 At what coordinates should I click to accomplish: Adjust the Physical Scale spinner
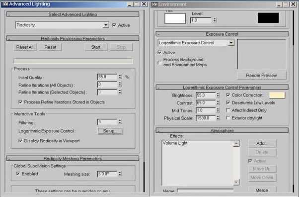pos(218,118)
